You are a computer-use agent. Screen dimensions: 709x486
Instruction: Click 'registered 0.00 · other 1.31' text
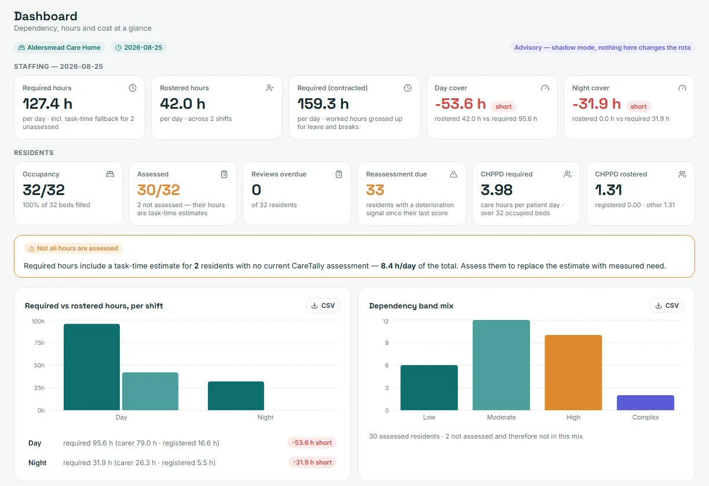point(635,205)
